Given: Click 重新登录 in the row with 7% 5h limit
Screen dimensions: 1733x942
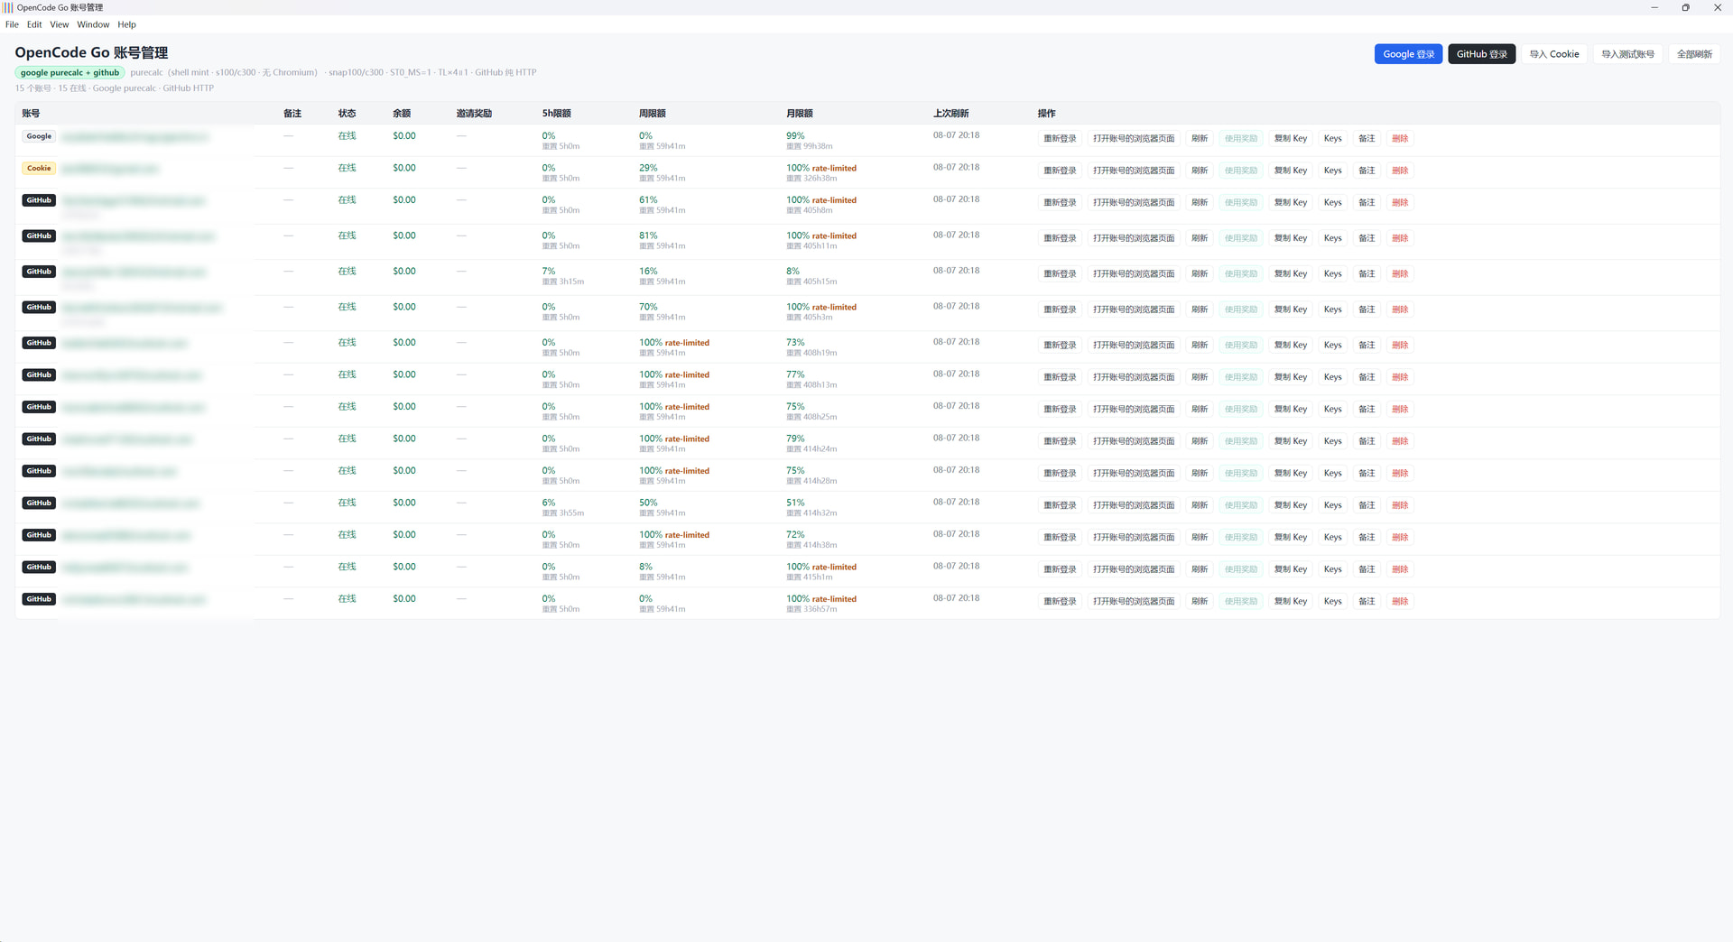Looking at the screenshot, I should pos(1060,273).
